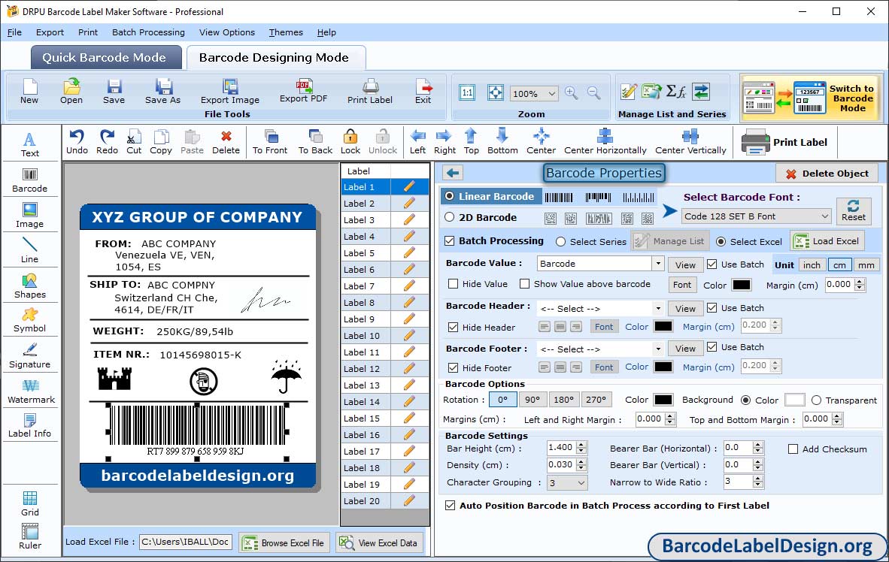Select Transparent background radio button
The height and width of the screenshot is (562, 889).
(x=817, y=400)
